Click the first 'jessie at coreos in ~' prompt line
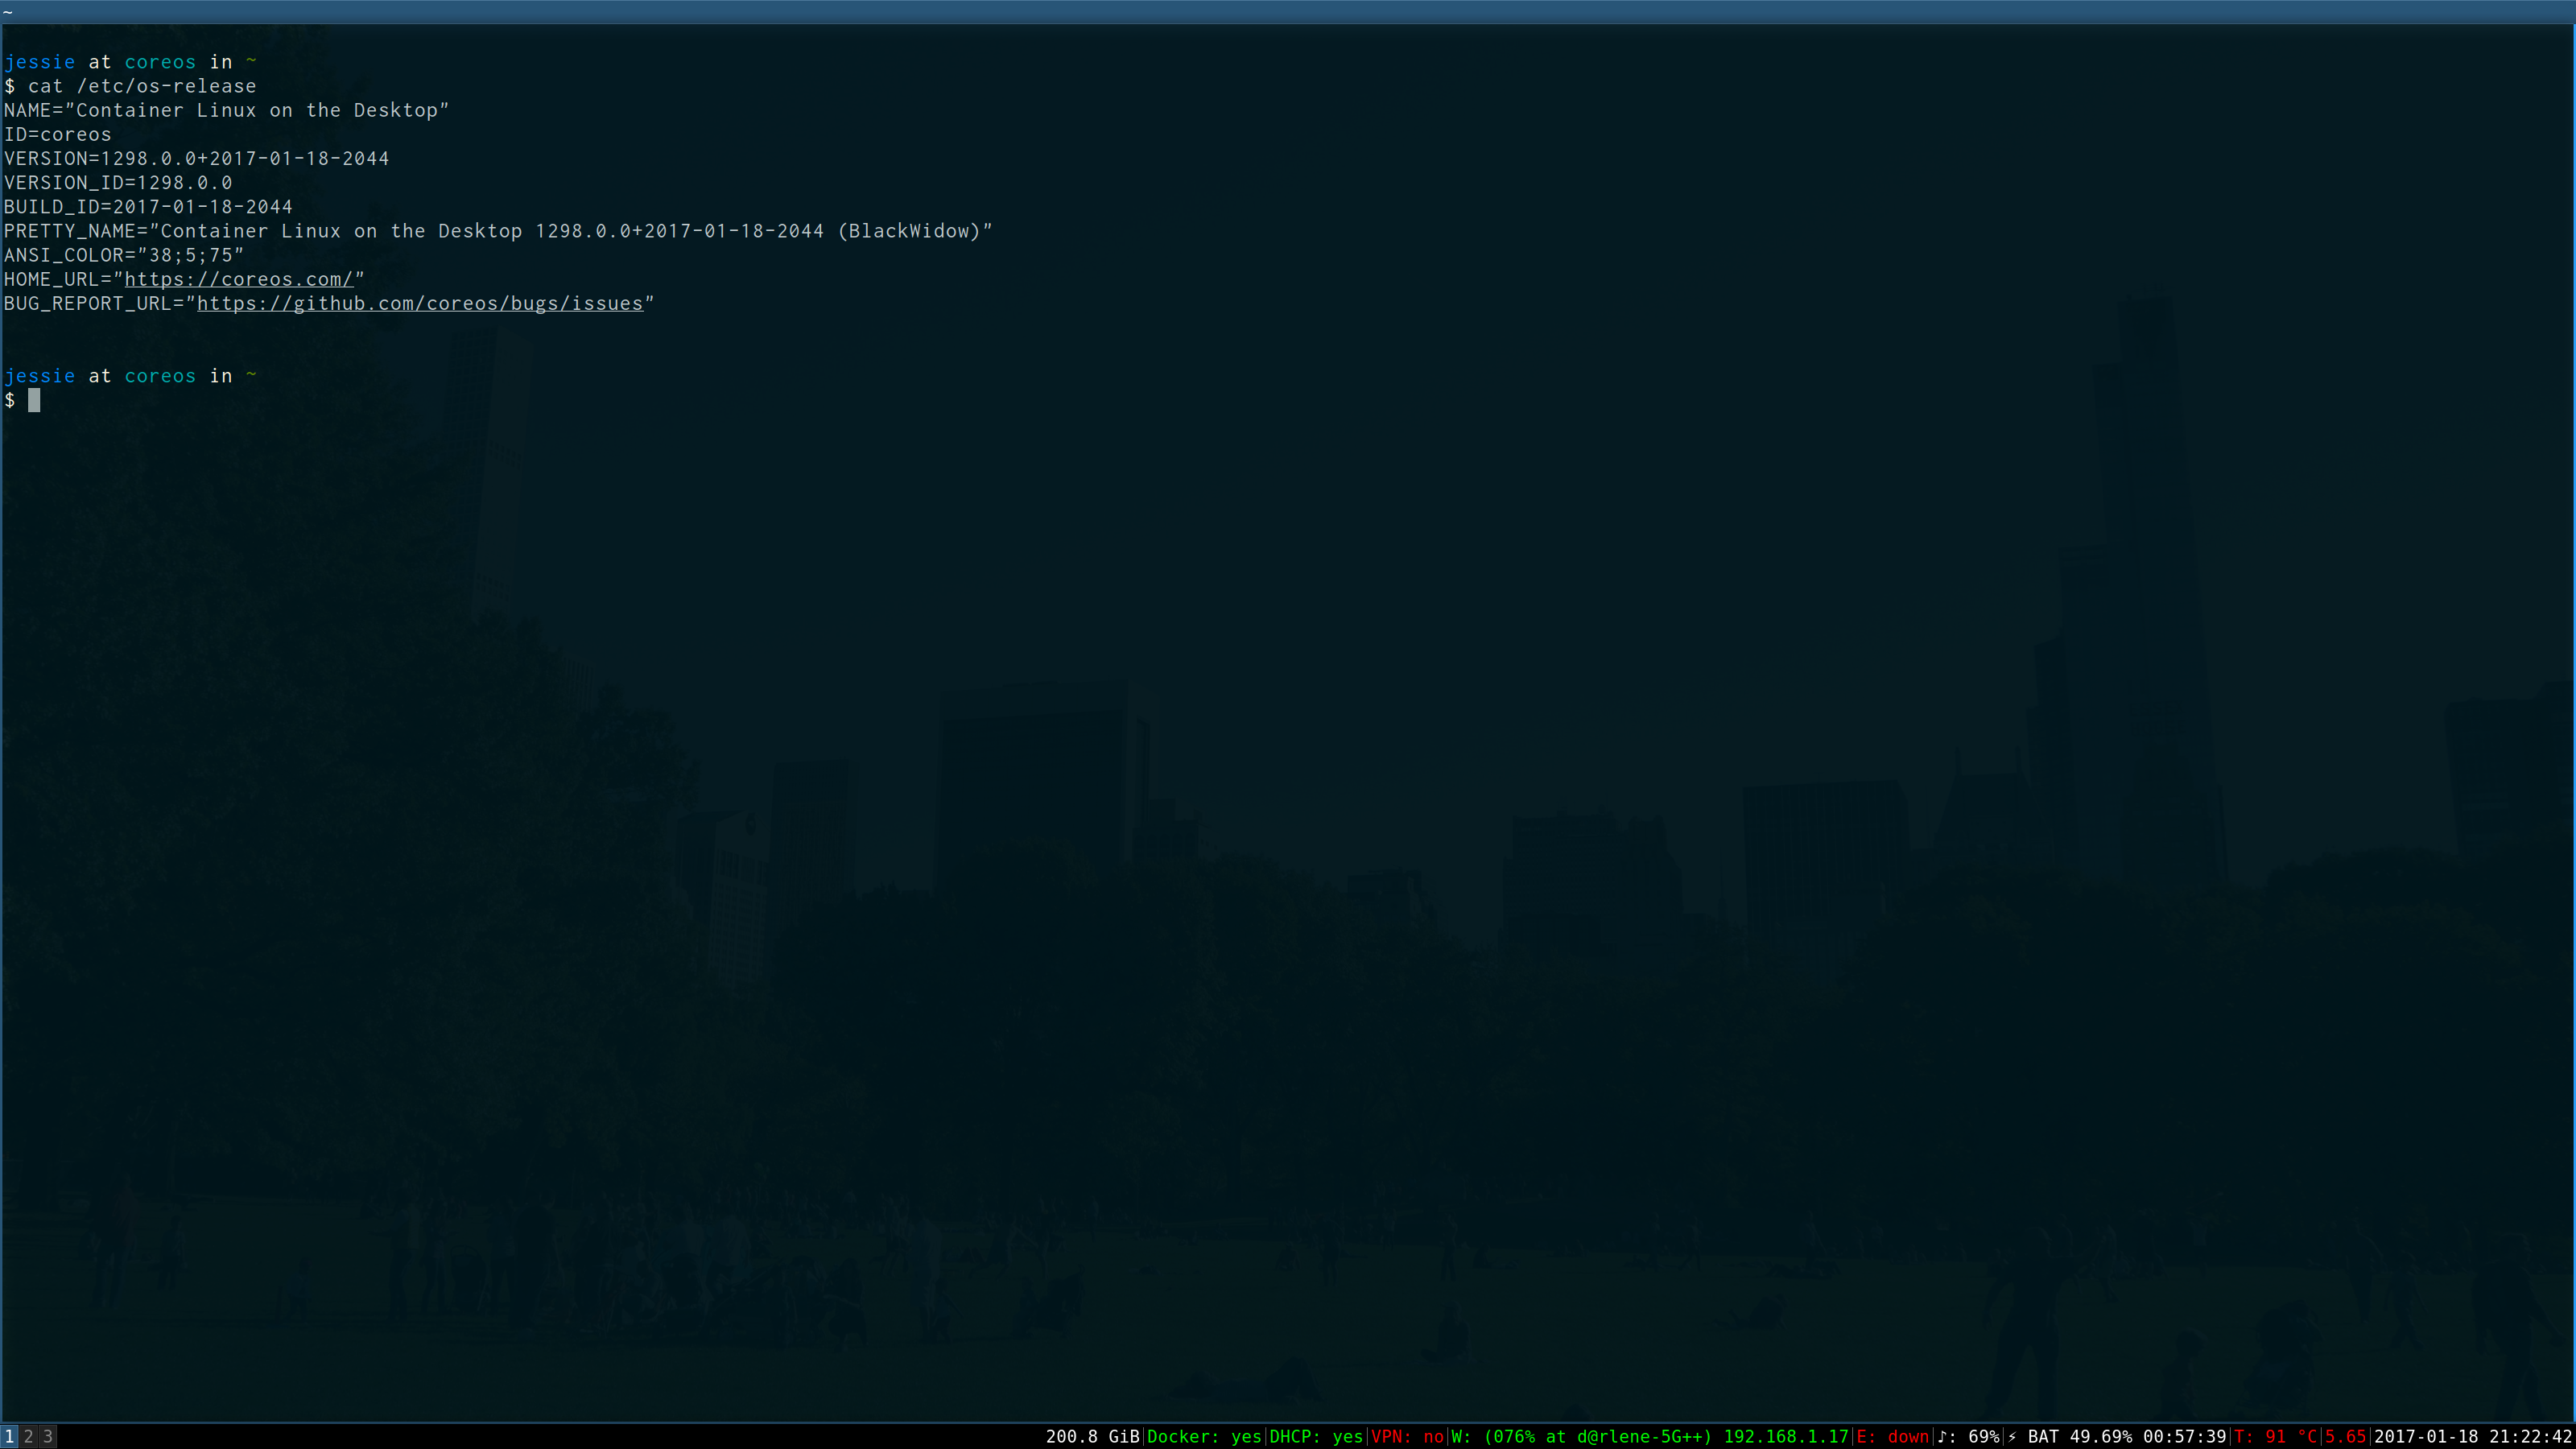 coord(130,63)
